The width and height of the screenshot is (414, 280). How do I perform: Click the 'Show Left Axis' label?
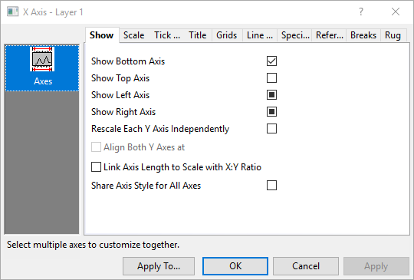coord(120,95)
